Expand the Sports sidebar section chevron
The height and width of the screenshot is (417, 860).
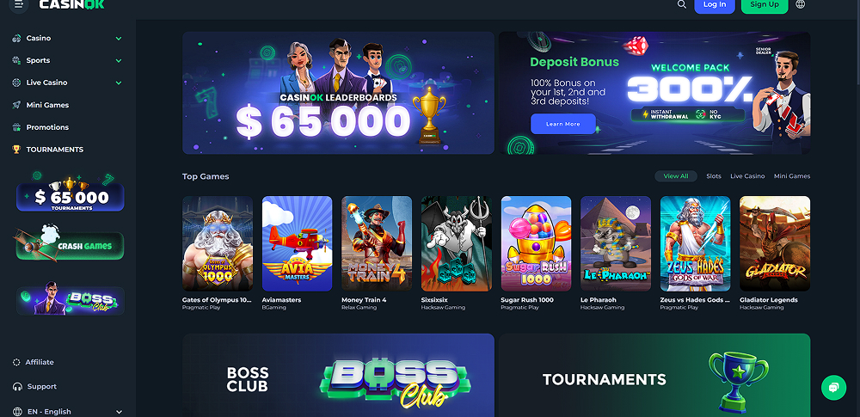tap(119, 61)
